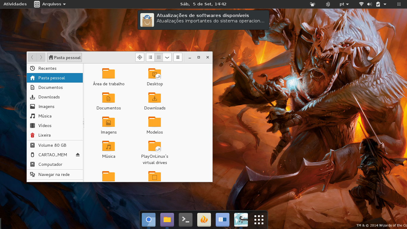Click the 'Área de trabalho' folder label
The image size is (407, 229).
pyautogui.click(x=109, y=84)
